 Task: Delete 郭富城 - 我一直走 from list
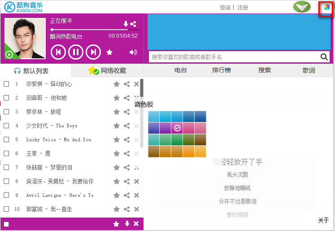coord(136,209)
